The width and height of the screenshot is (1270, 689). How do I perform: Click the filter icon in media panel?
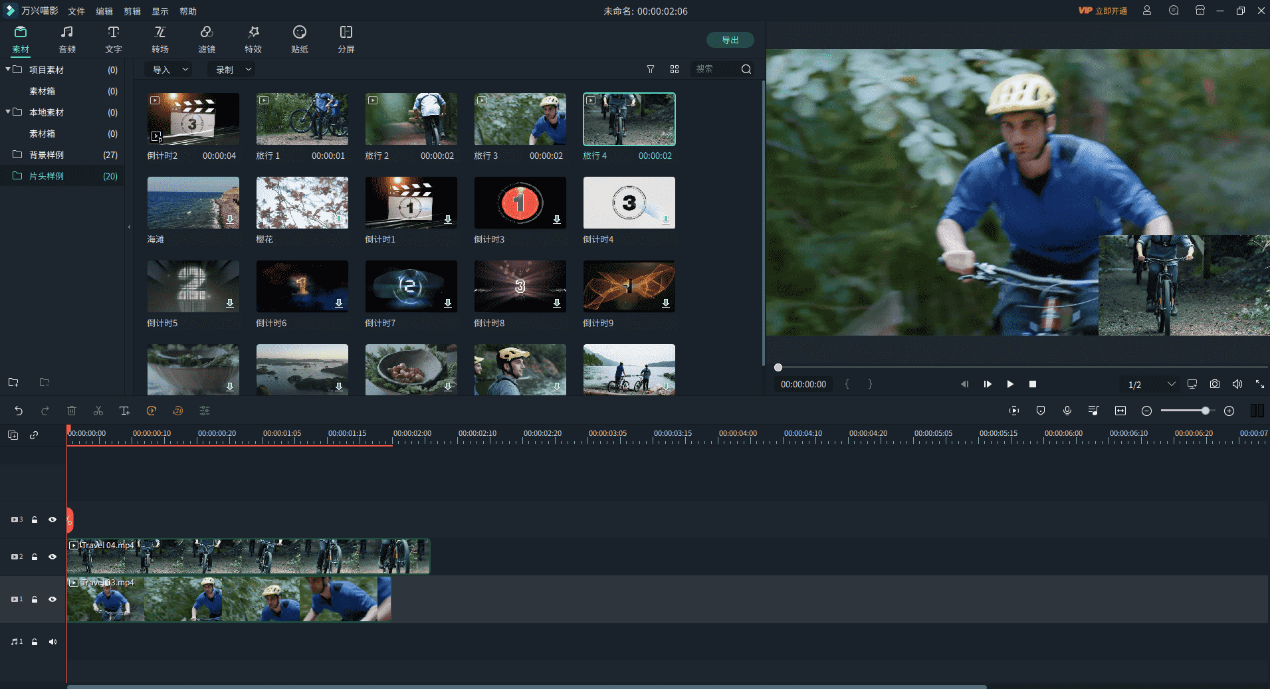(x=651, y=69)
